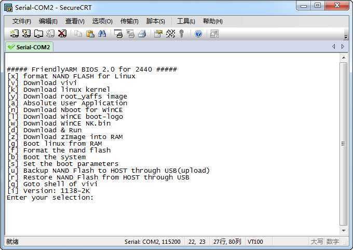Click the line '[n] Download Nboot for WinCE'
Viewport: 353px width, 250px height.
click(65, 110)
